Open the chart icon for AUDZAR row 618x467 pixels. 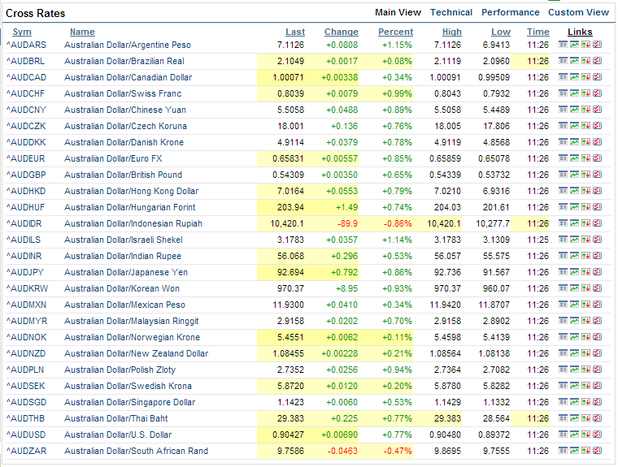point(574,451)
